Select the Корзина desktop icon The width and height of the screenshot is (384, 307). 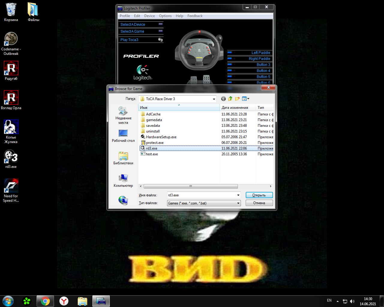tap(11, 12)
